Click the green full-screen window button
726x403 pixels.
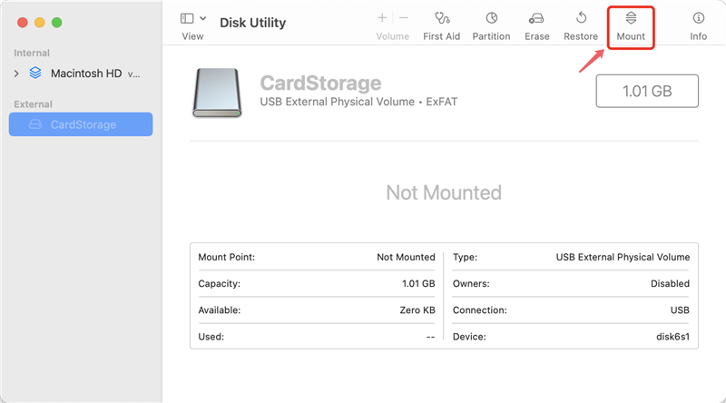[x=56, y=21]
